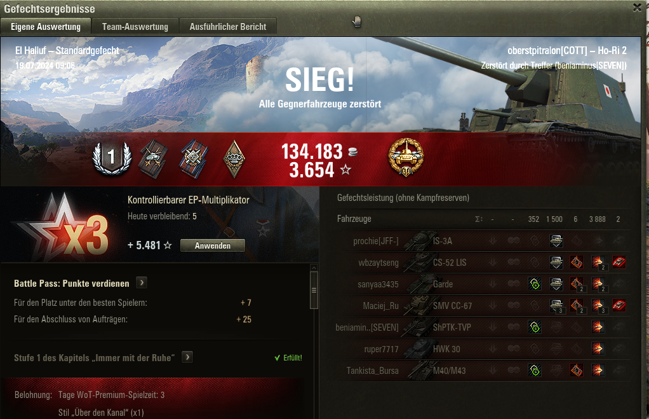This screenshot has height=419, width=649.
Task: Click the scrollbar handle in missions panel
Action: tap(314, 290)
